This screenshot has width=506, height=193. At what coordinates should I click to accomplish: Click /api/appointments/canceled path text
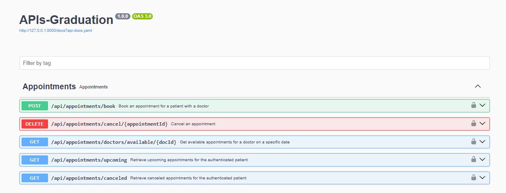point(89,178)
